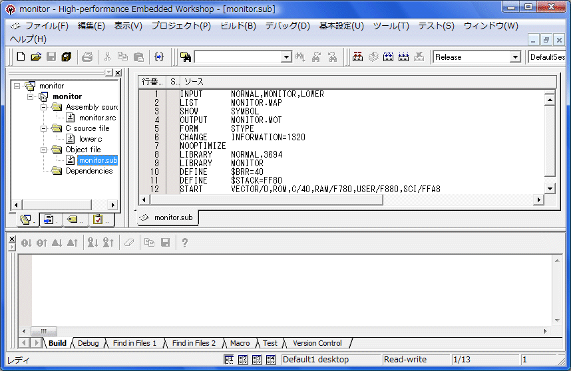Save output log using output toolbar floppy
Viewport: 571px width, 371px height.
click(165, 243)
